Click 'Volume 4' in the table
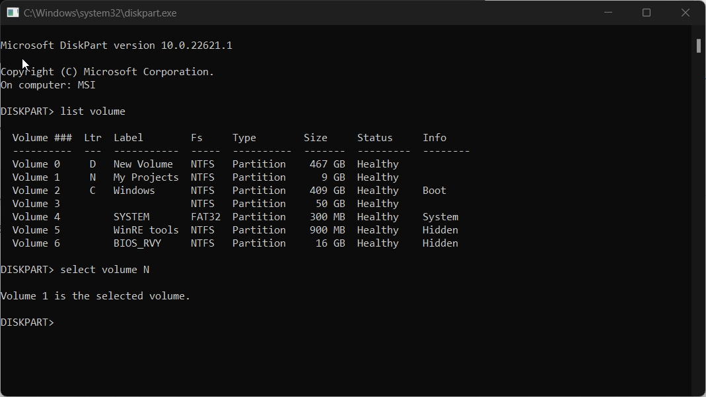The image size is (706, 397). 36,217
